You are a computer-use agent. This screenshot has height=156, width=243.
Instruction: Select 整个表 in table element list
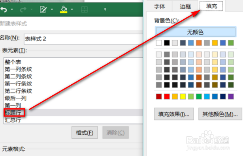click(x=73, y=62)
